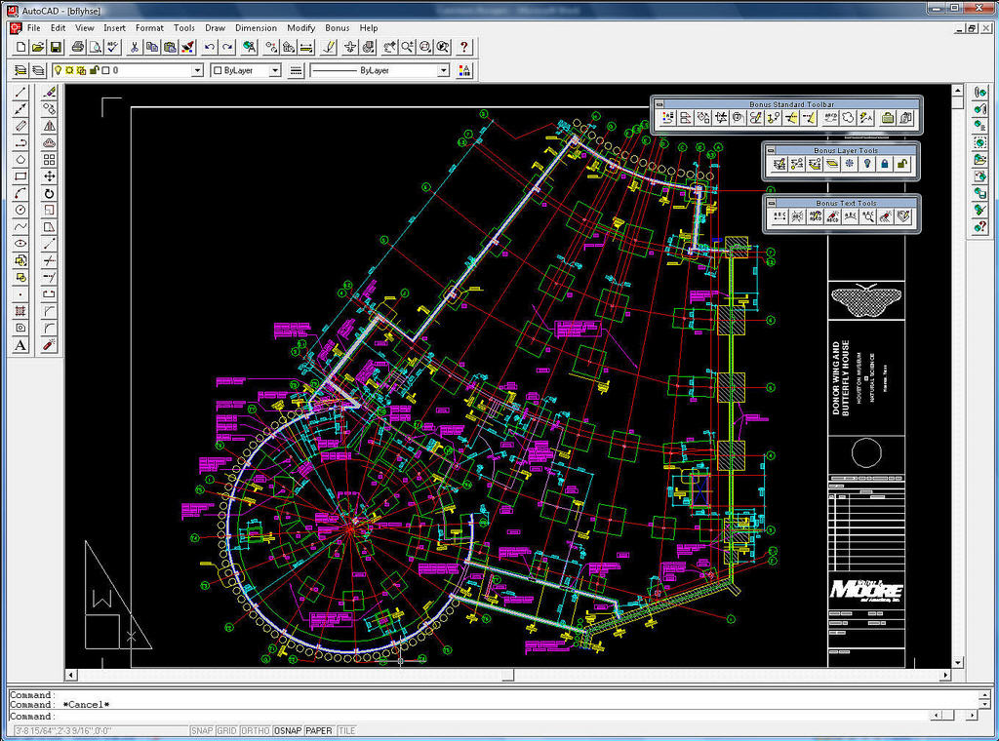Activate the Rotate tool
The width and height of the screenshot is (999, 741).
click(49, 193)
